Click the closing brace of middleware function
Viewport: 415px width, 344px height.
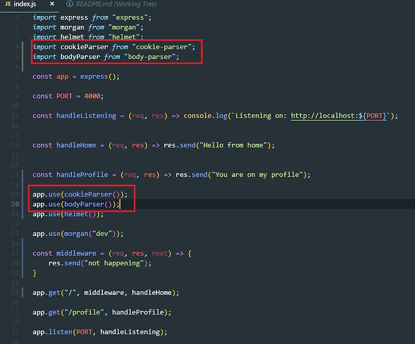point(34,273)
